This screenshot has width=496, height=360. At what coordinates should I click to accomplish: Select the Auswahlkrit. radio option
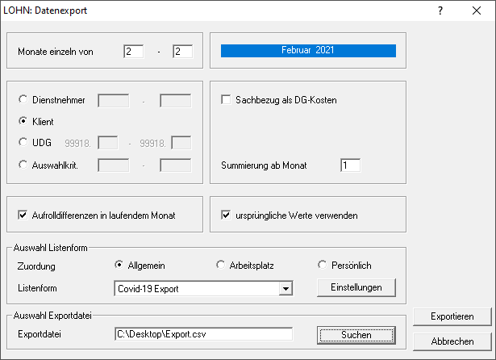click(x=23, y=165)
